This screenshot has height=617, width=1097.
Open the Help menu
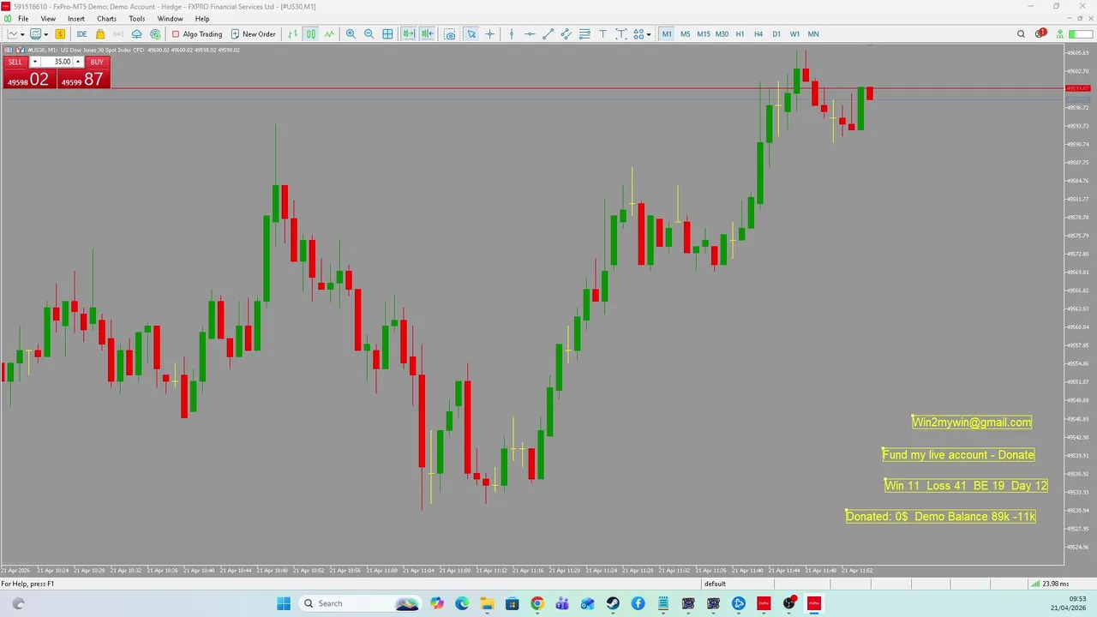click(x=202, y=19)
